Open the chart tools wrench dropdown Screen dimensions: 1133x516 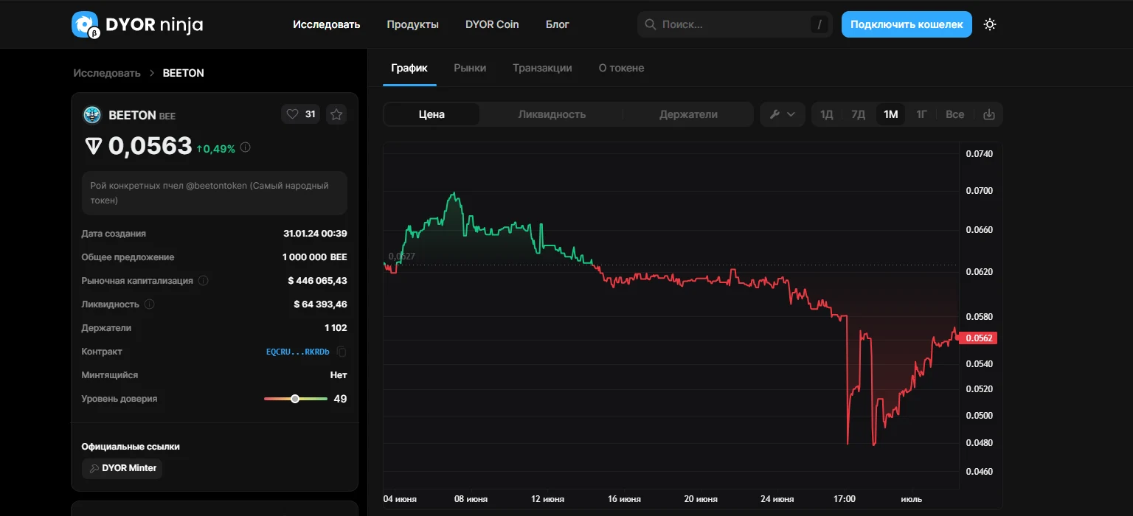(782, 114)
